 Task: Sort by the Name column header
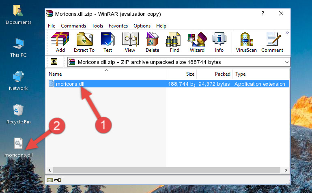(55, 74)
